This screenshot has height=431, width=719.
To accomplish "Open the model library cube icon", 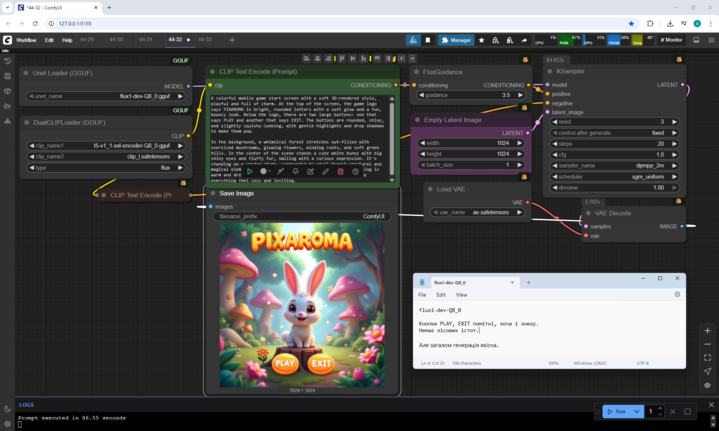I will (x=7, y=91).
